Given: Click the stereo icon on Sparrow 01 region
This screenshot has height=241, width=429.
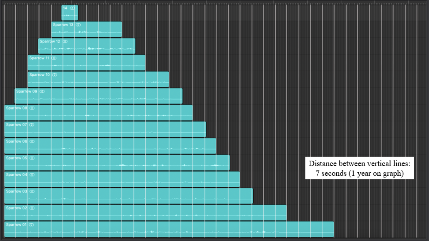Looking at the screenshot, I should pos(31,225).
